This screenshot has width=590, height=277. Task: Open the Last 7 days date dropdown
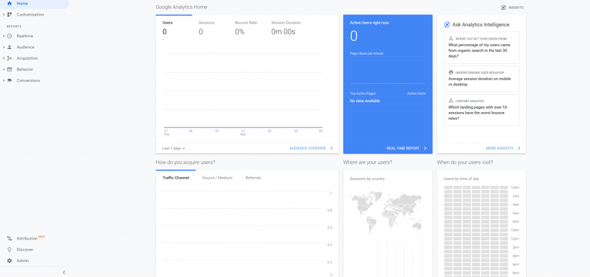[174, 148]
